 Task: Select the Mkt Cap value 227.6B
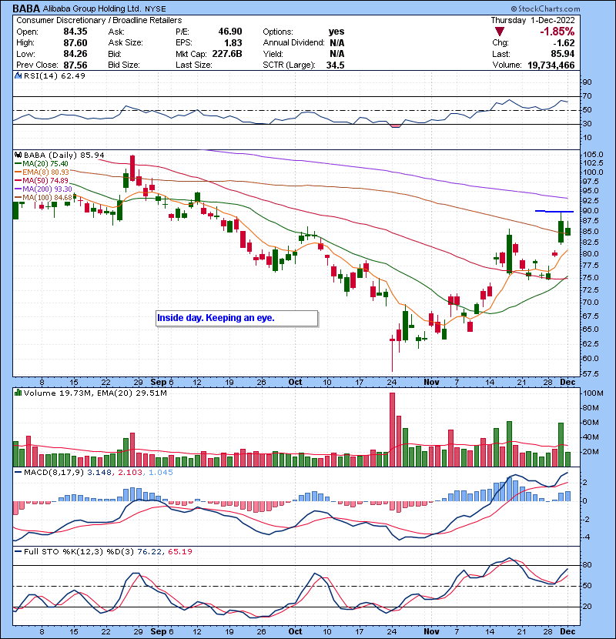tap(227, 54)
